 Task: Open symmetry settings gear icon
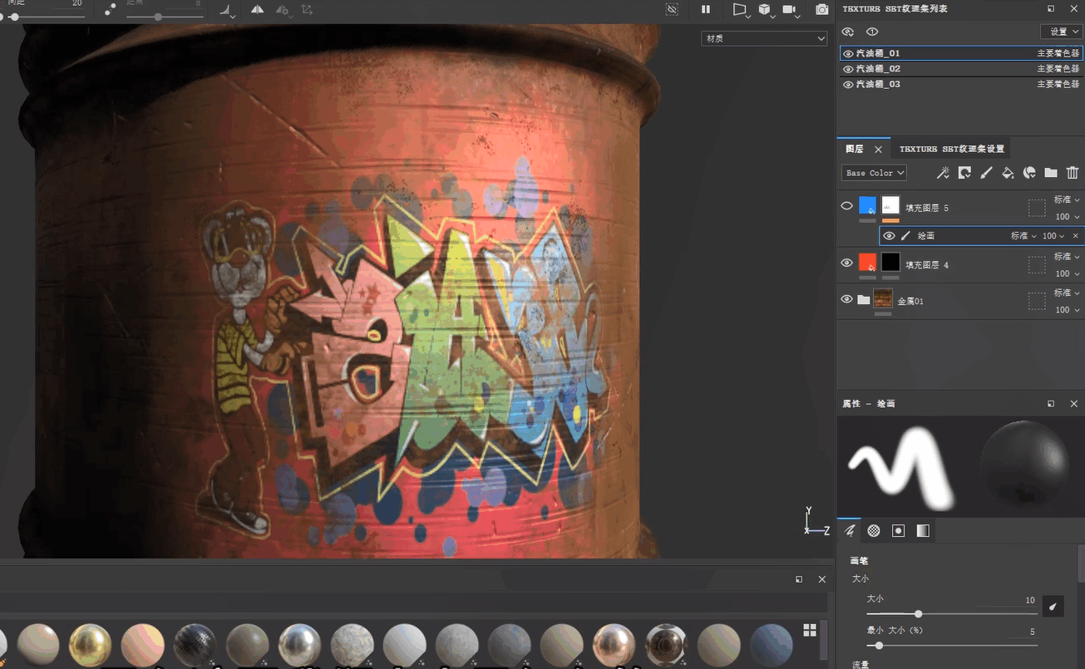coord(283,9)
